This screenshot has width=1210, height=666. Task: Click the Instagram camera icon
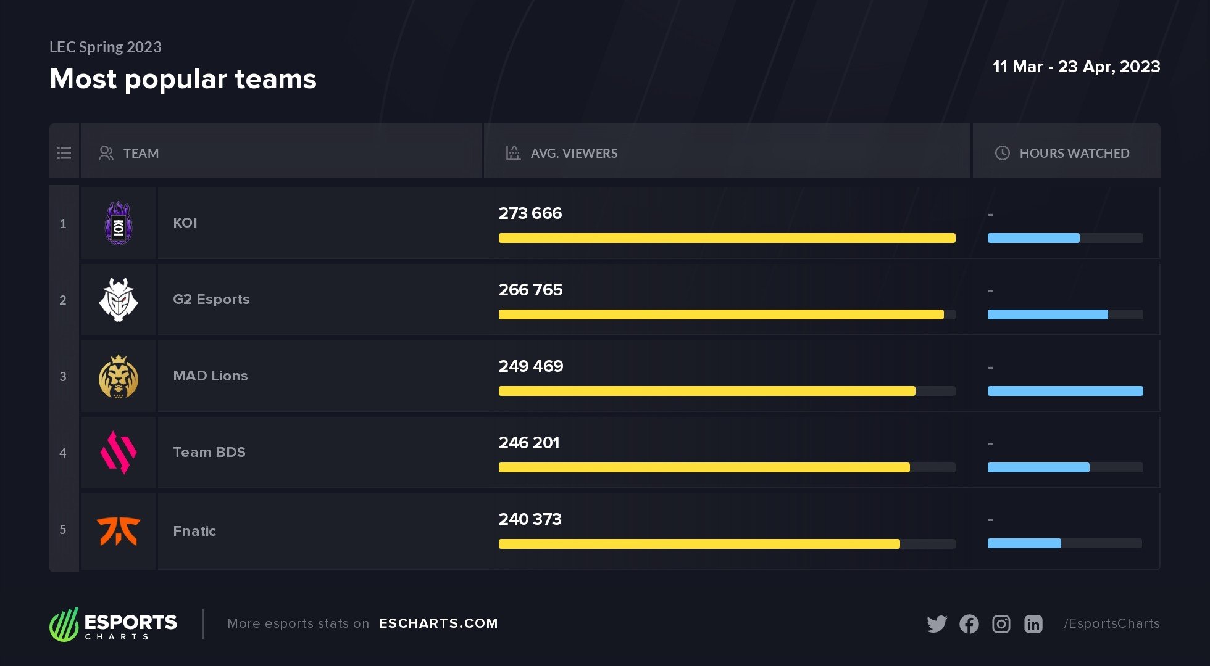click(x=1001, y=624)
